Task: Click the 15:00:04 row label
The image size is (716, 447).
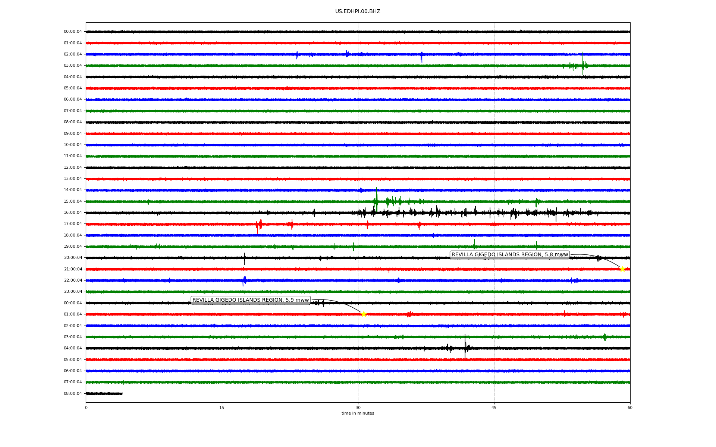Action: pos(73,202)
